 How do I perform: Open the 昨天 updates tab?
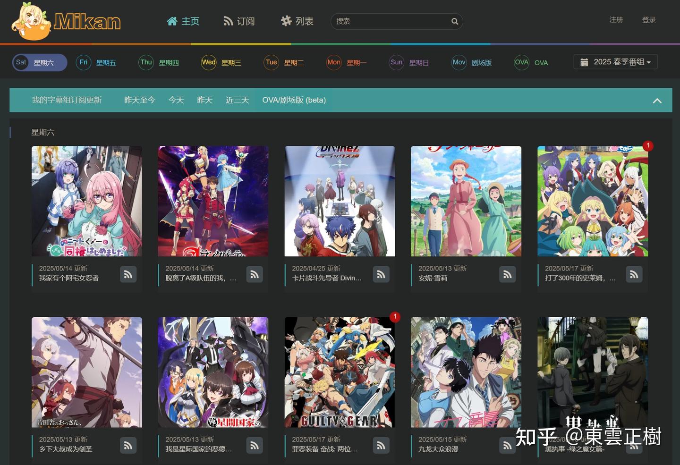(x=205, y=100)
